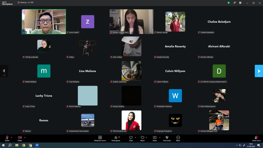Click the Zoom app icon in taskbar

[37, 145]
